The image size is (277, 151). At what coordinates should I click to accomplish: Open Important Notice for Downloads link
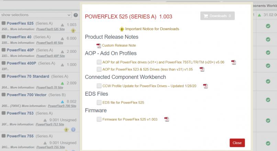(x=152, y=29)
